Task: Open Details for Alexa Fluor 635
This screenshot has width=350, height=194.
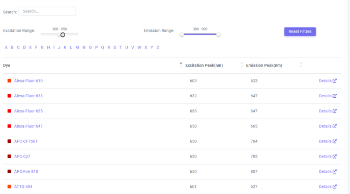Action: click(x=328, y=111)
